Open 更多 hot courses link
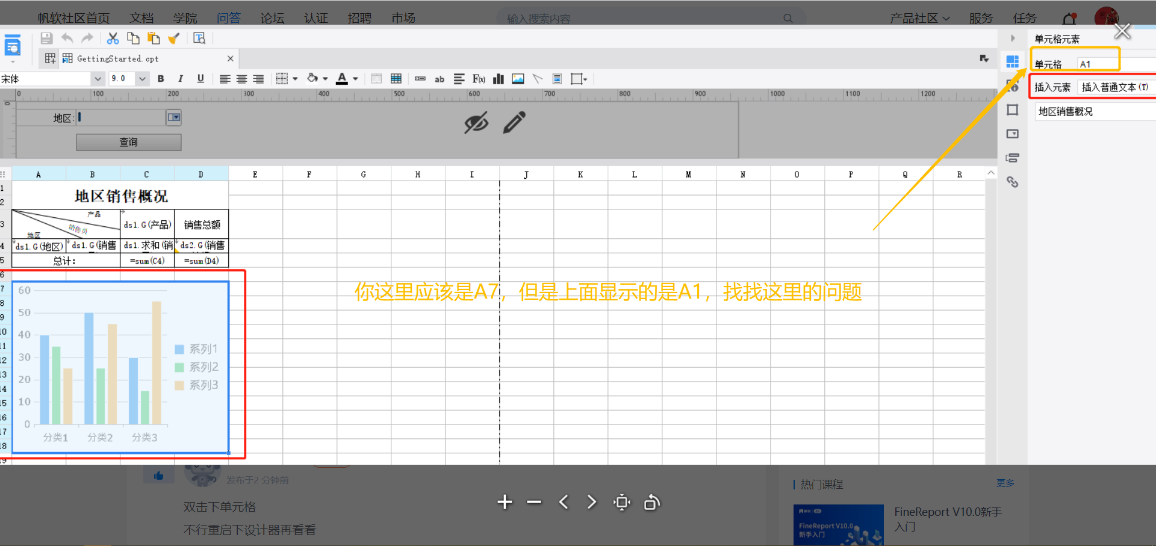The height and width of the screenshot is (546, 1156). pos(1005,483)
